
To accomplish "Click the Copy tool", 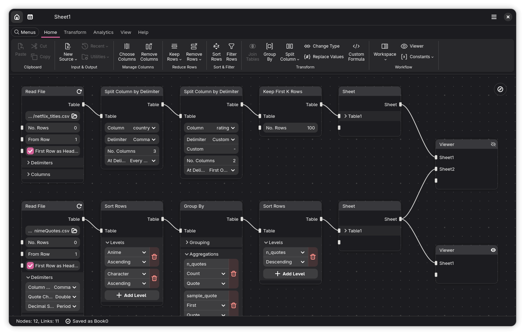I will (41, 57).
